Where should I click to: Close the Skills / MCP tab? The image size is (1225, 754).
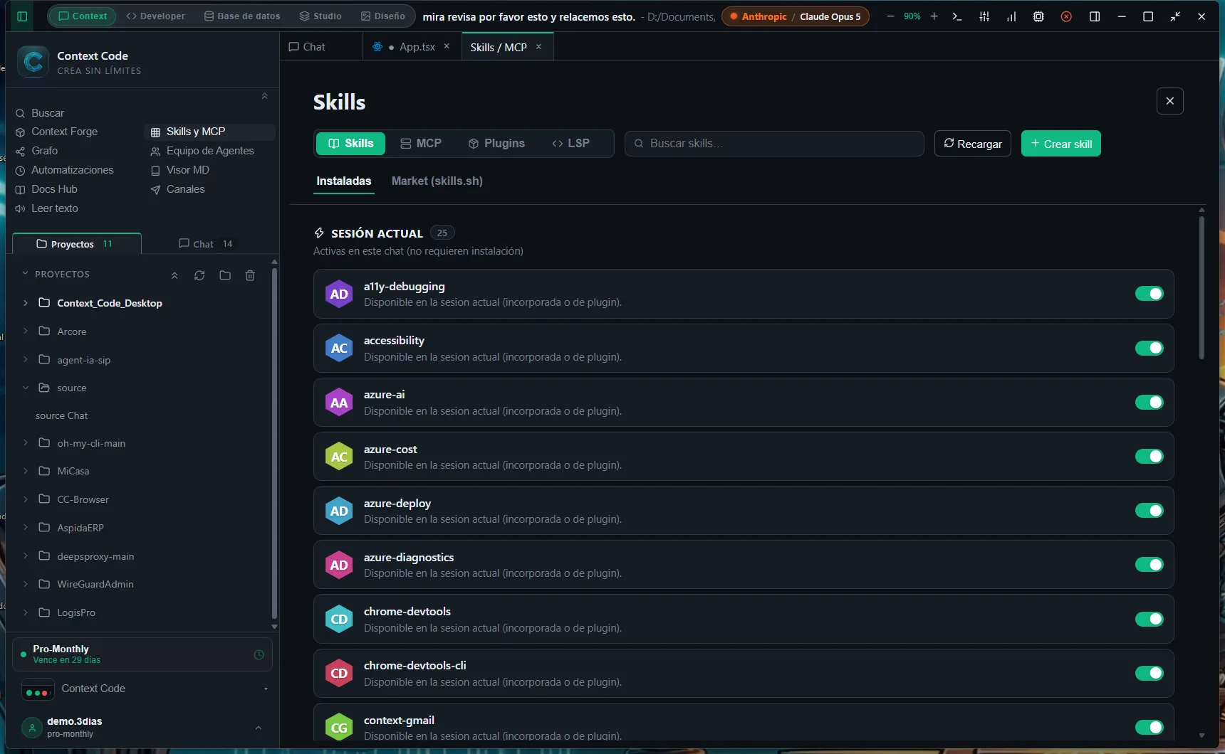click(539, 47)
